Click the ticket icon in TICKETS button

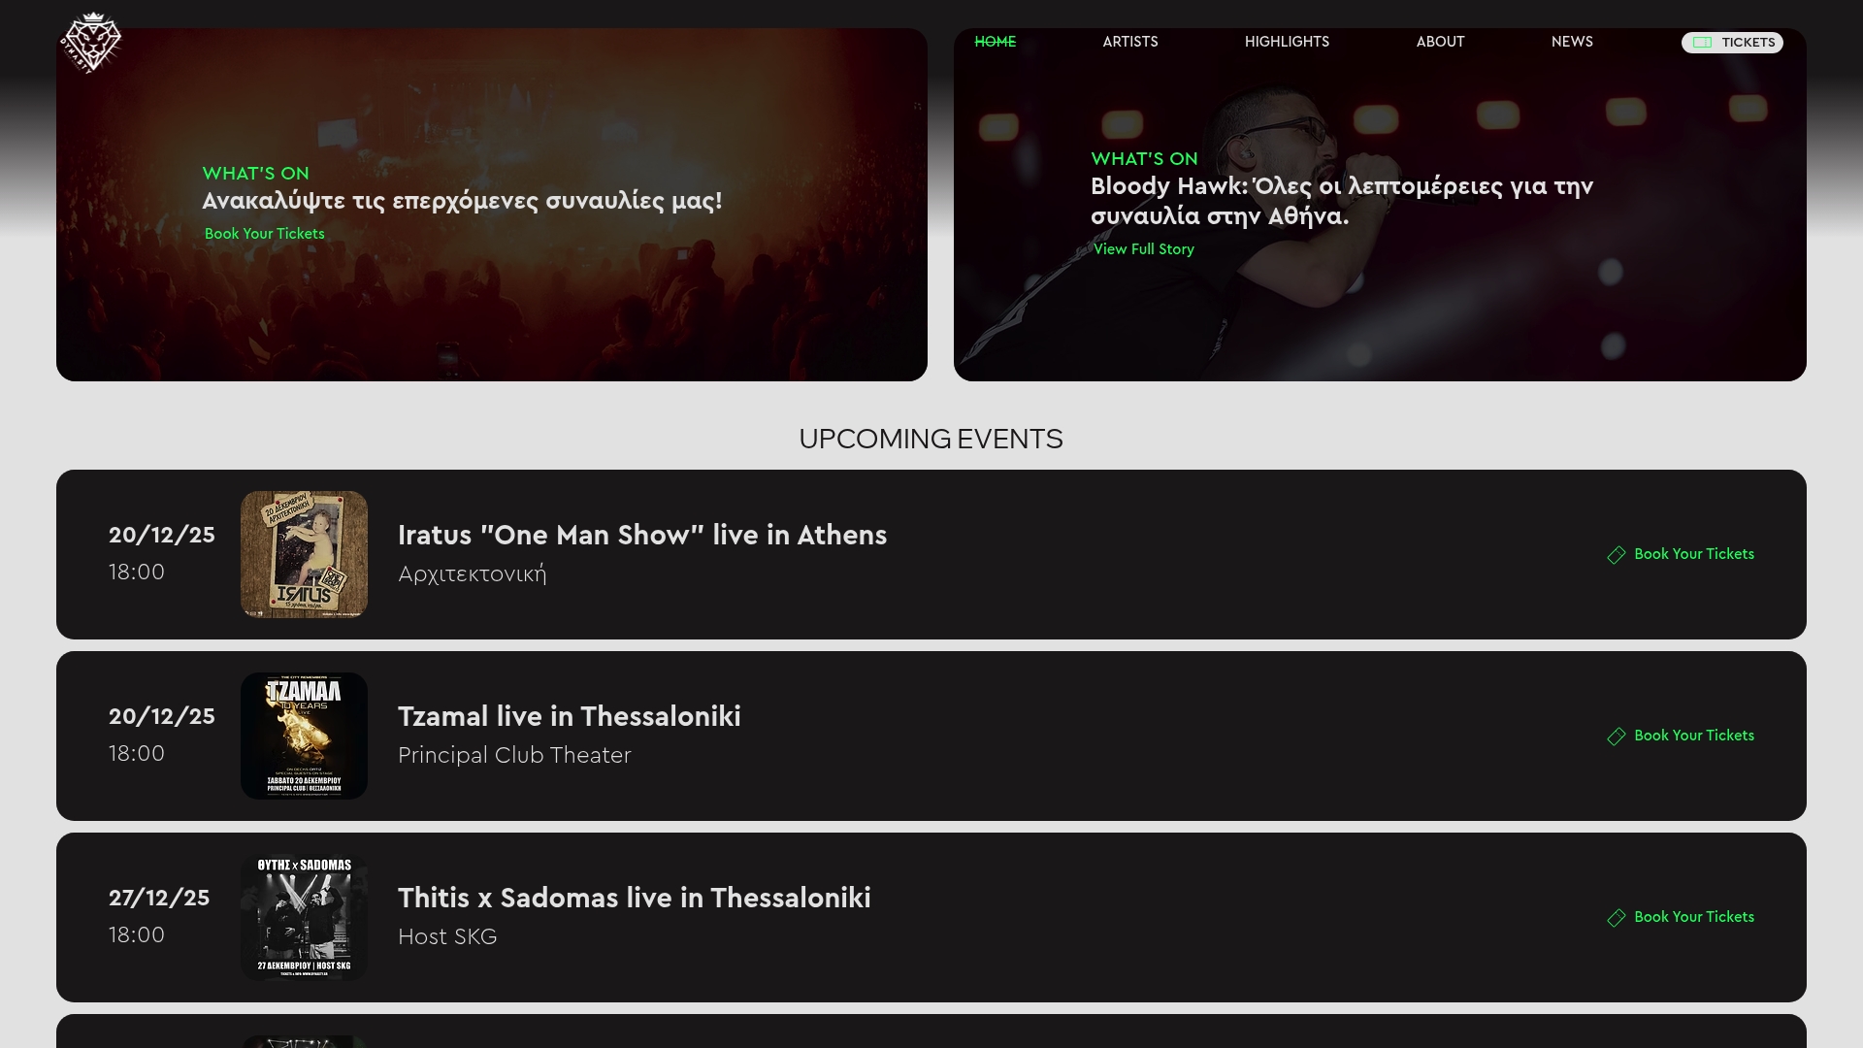[x=1702, y=43]
